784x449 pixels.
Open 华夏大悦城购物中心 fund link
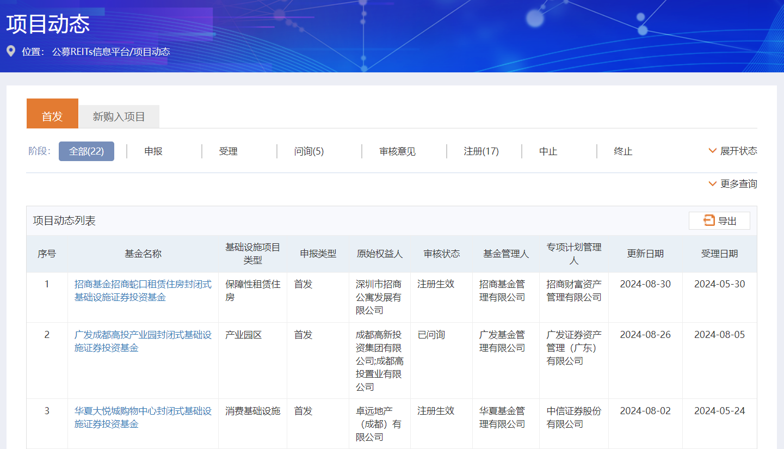coord(143,417)
